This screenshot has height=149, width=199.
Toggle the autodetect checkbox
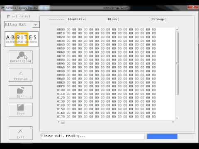pyautogui.click(x=9, y=17)
